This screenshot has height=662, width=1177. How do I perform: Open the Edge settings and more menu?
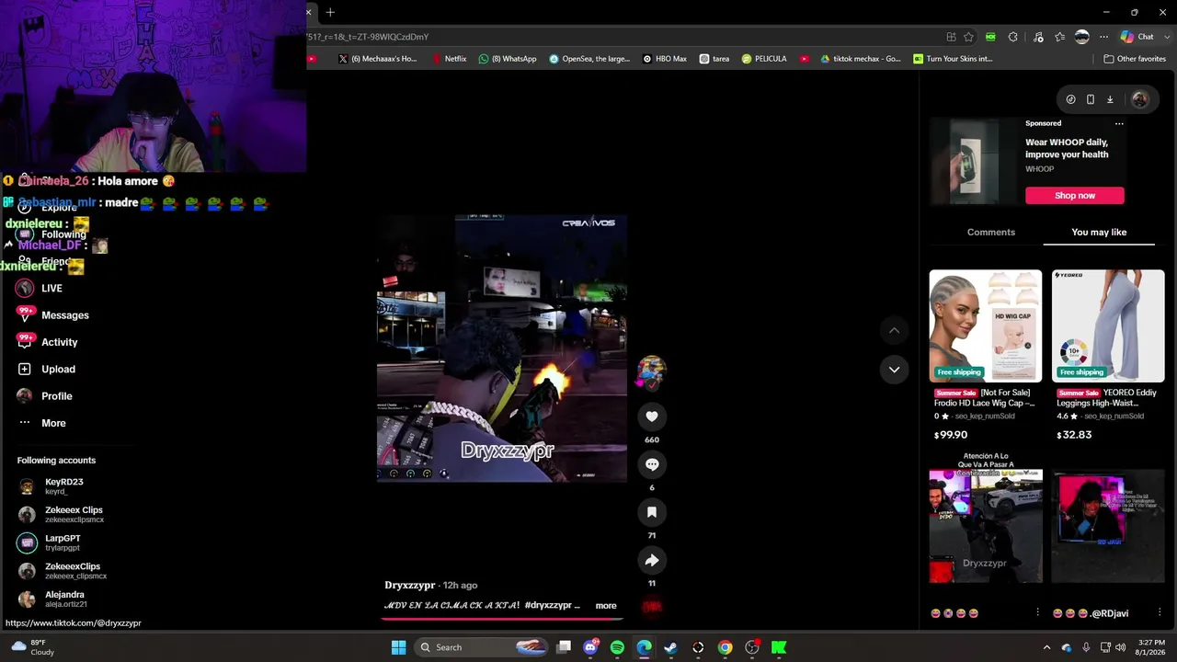tap(1103, 37)
